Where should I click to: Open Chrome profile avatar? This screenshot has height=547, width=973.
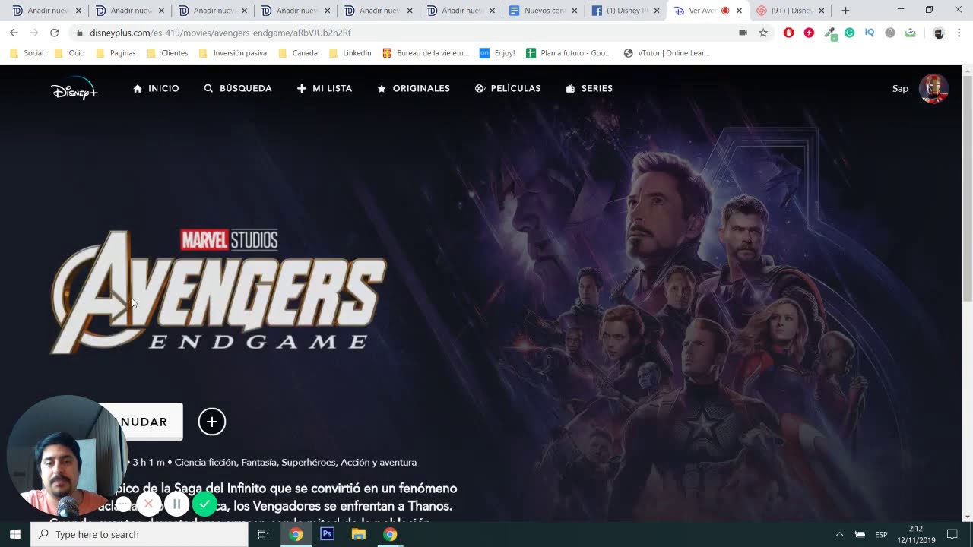coord(939,33)
